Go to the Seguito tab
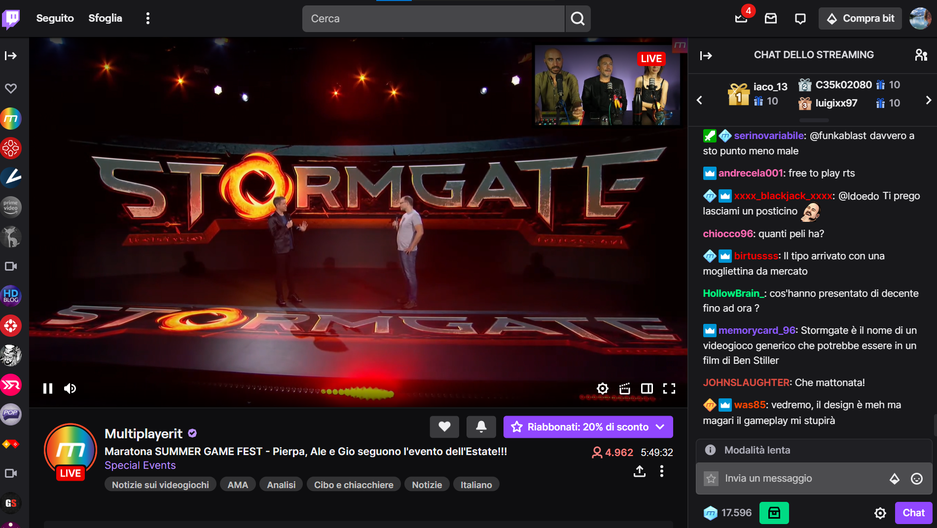This screenshot has height=528, width=937. tap(55, 18)
